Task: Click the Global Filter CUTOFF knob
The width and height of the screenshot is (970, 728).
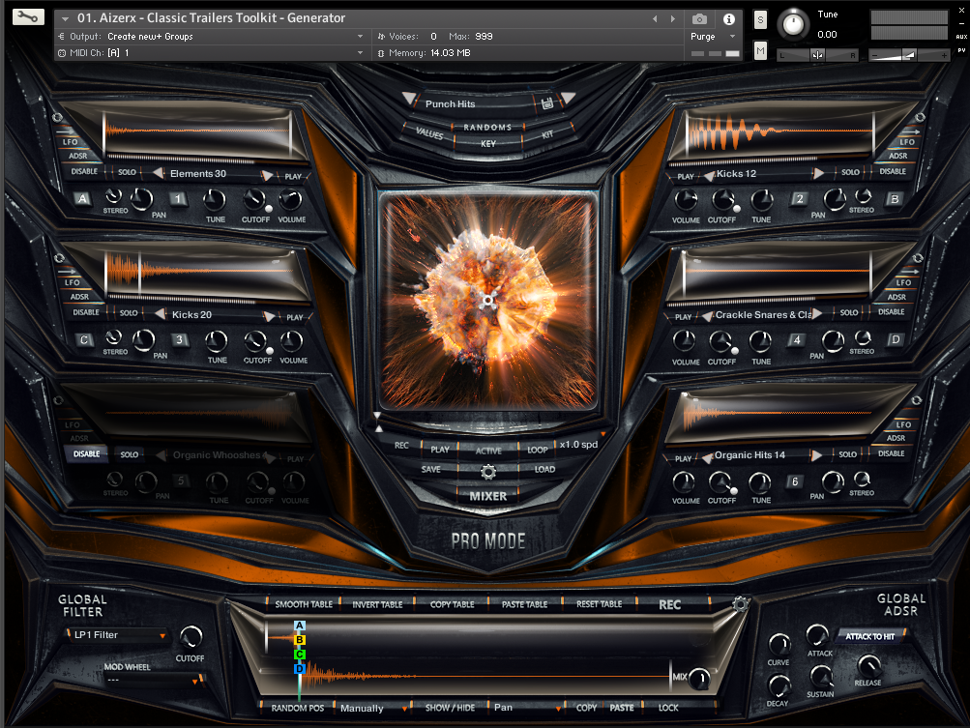Action: pos(191,636)
